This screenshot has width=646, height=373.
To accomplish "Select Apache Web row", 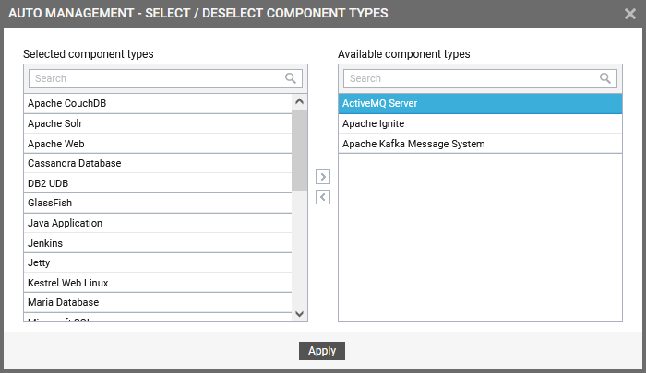I will [158, 144].
